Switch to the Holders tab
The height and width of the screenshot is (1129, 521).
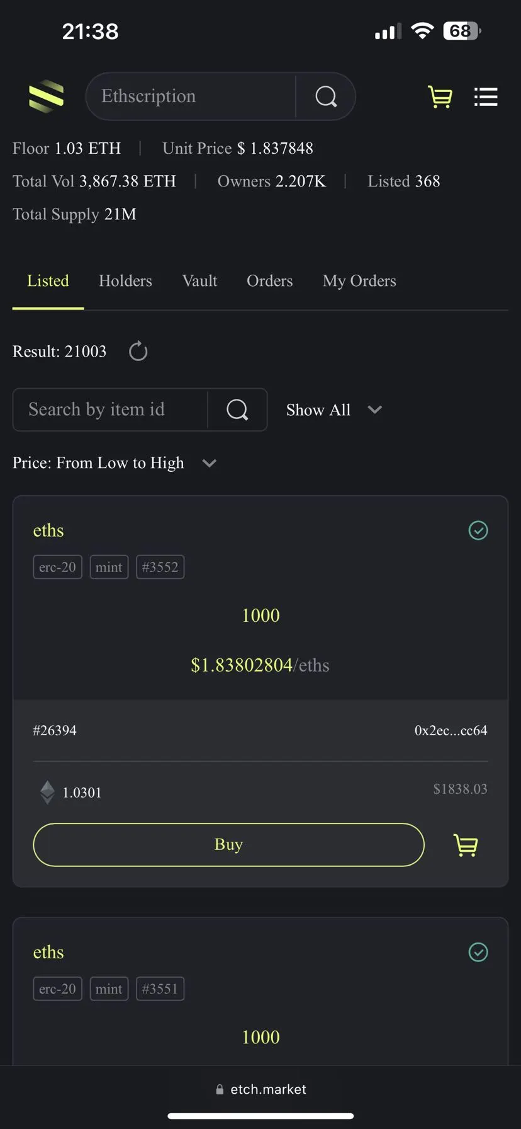click(125, 281)
